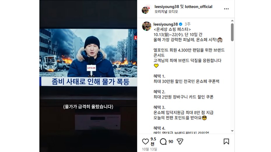Click scrollbar up arrow in caption

pyautogui.click(x=232, y=21)
